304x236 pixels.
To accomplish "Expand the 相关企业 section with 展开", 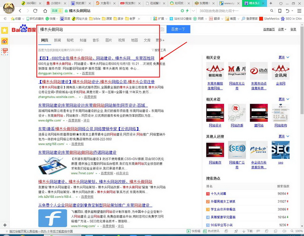I will point(284,57).
